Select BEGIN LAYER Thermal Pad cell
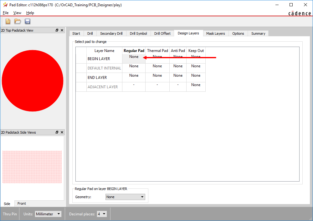Viewport: 313px width, 221px height. [157, 59]
